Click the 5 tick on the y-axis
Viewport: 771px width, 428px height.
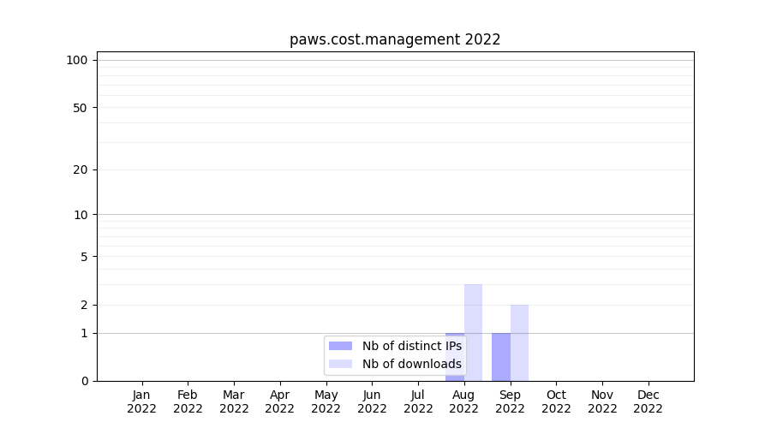tap(84, 257)
